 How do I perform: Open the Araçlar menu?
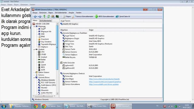(71, 13)
